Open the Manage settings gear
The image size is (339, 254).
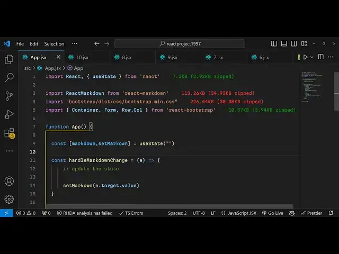pos(9,199)
